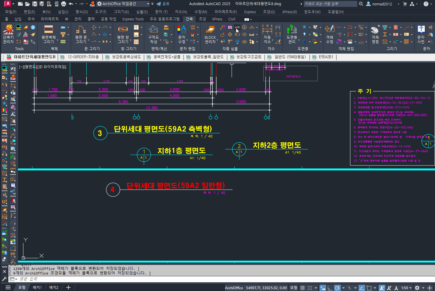Expand the 구적도 작성 dropdown arrow
435x291 pixels.
[160, 40]
